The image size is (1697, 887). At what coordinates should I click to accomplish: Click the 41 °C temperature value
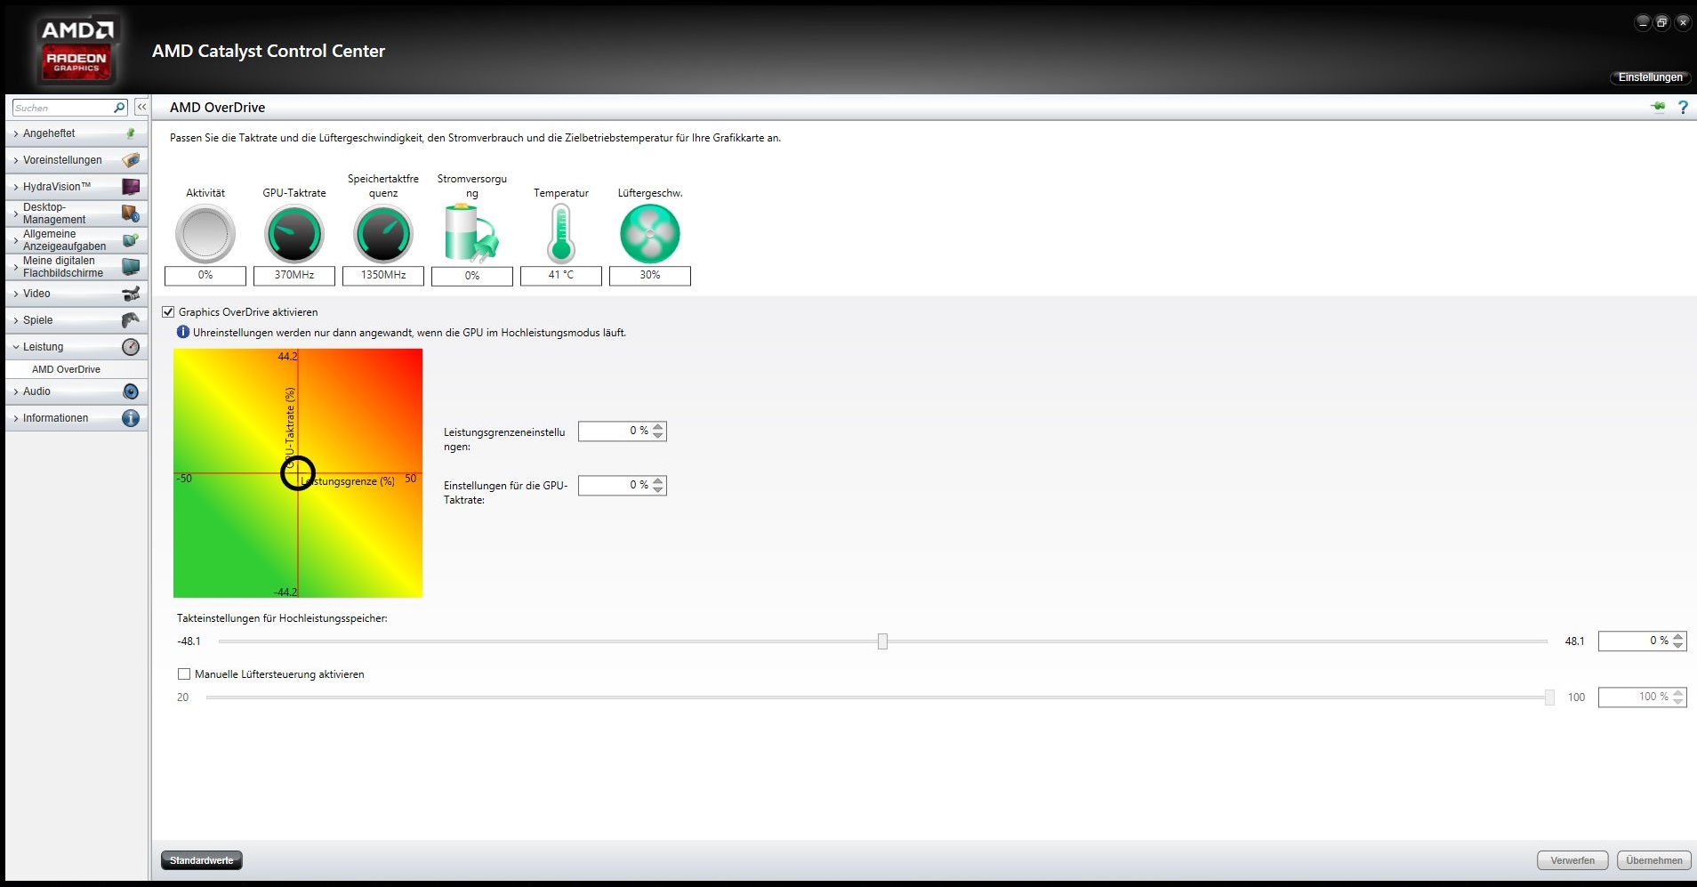click(x=561, y=276)
